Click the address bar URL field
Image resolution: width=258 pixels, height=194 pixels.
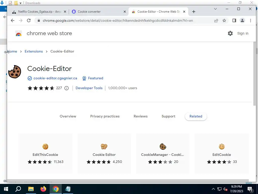[x=118, y=20]
